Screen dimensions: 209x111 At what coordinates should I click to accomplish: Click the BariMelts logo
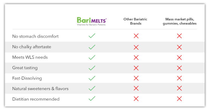pyautogui.click(x=92, y=21)
